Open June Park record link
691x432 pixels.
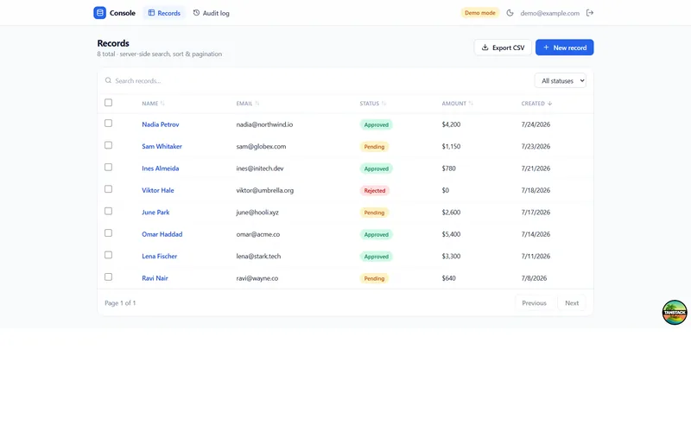[155, 212]
